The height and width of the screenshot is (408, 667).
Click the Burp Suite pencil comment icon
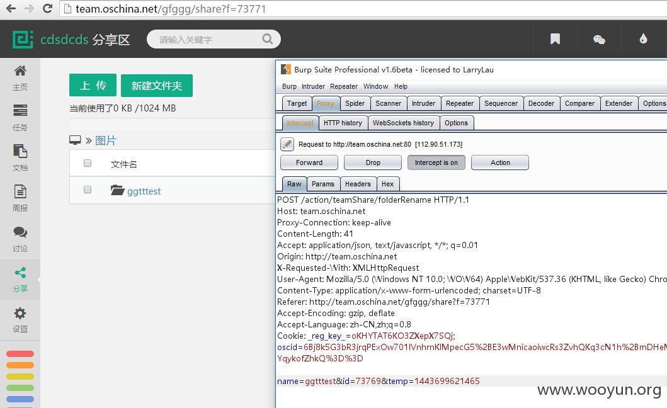point(287,144)
